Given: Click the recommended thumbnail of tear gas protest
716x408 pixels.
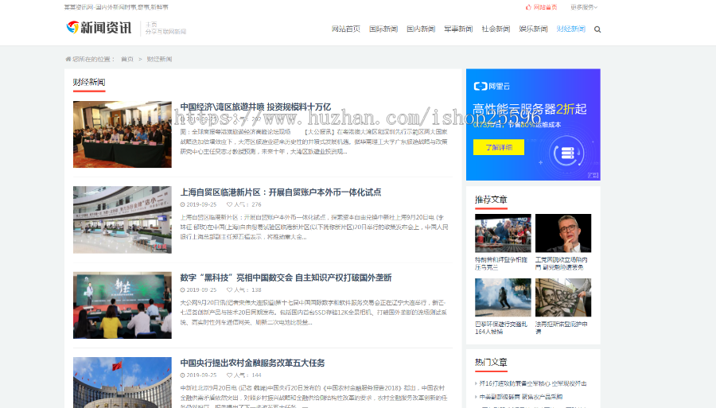Looking at the screenshot, I should pyautogui.click(x=503, y=297).
